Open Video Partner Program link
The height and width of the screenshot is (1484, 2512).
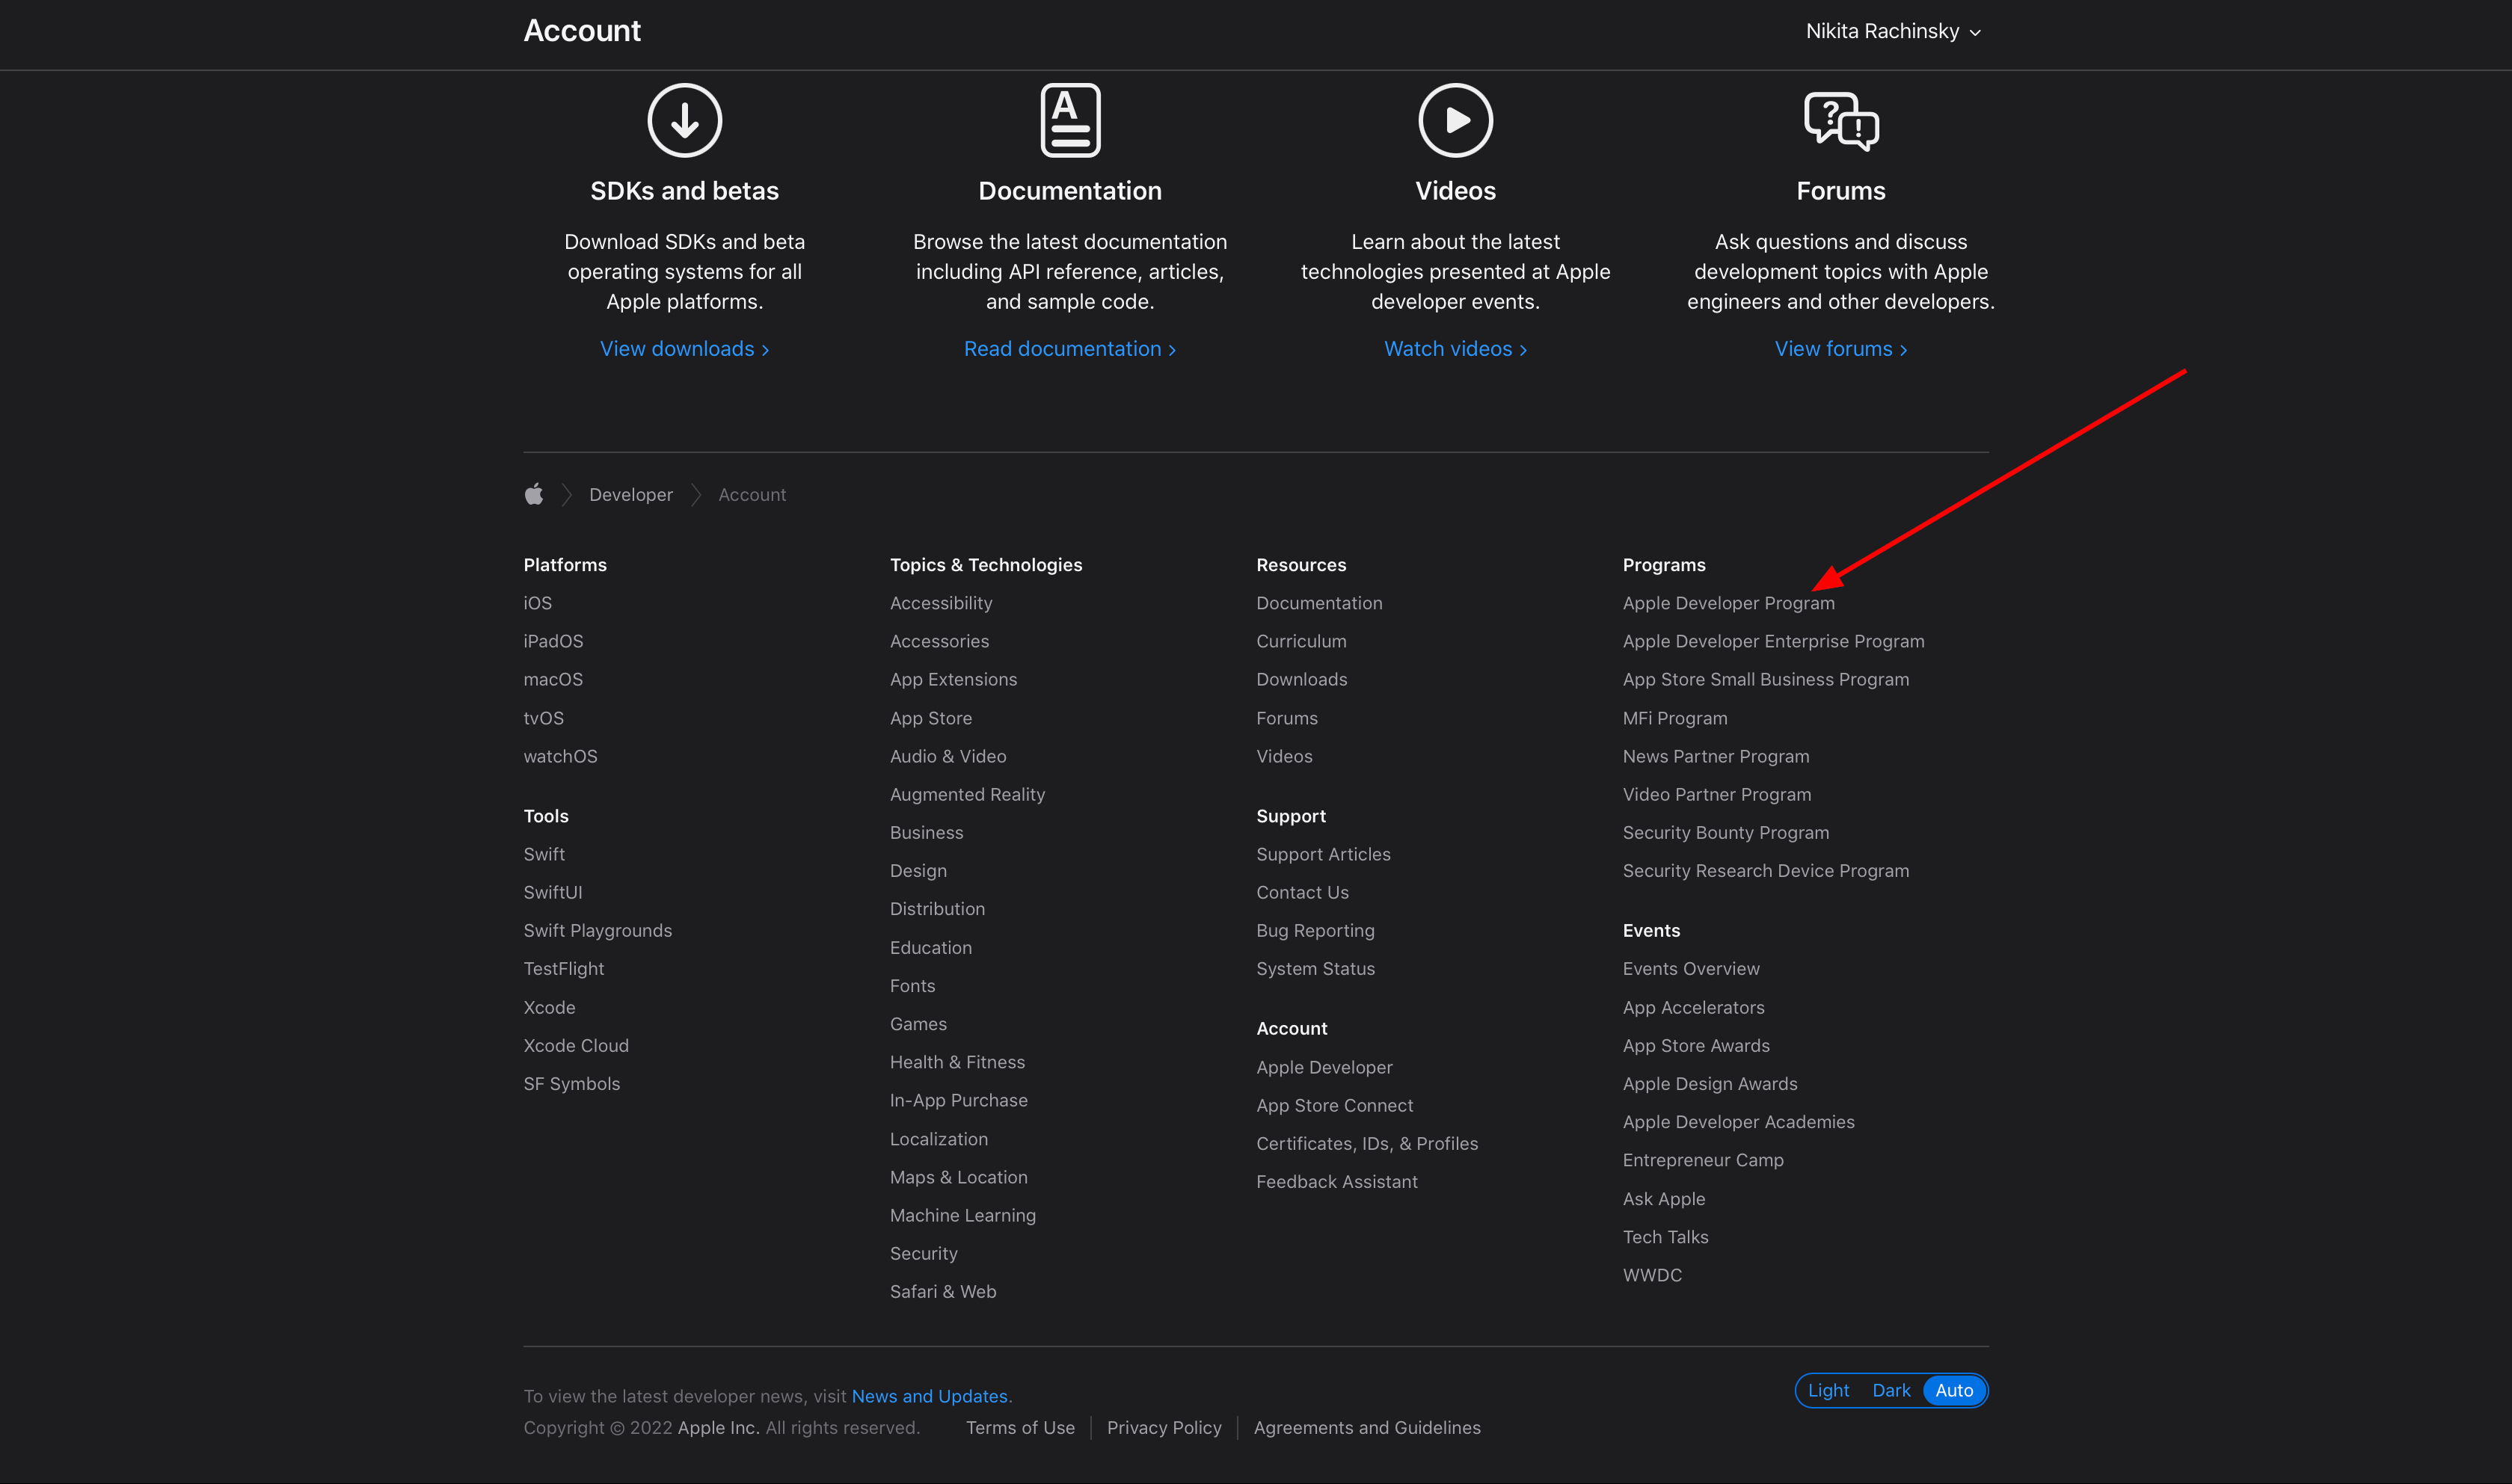(x=1717, y=794)
